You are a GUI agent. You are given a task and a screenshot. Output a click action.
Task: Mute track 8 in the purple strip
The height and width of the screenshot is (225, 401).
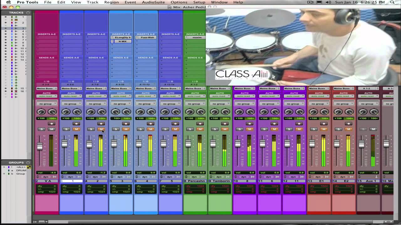250,129
